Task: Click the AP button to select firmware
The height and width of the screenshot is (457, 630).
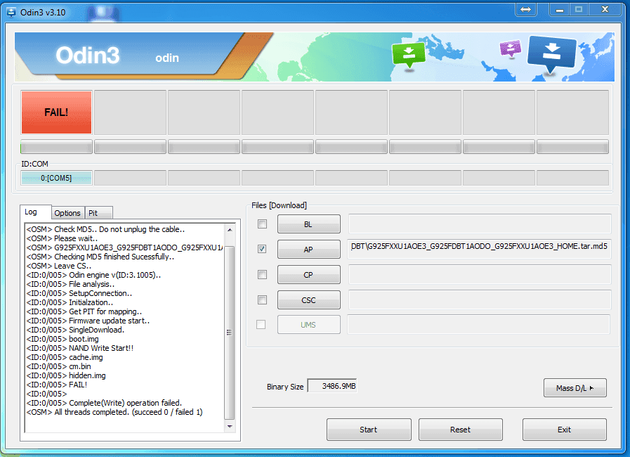Action: pos(308,250)
